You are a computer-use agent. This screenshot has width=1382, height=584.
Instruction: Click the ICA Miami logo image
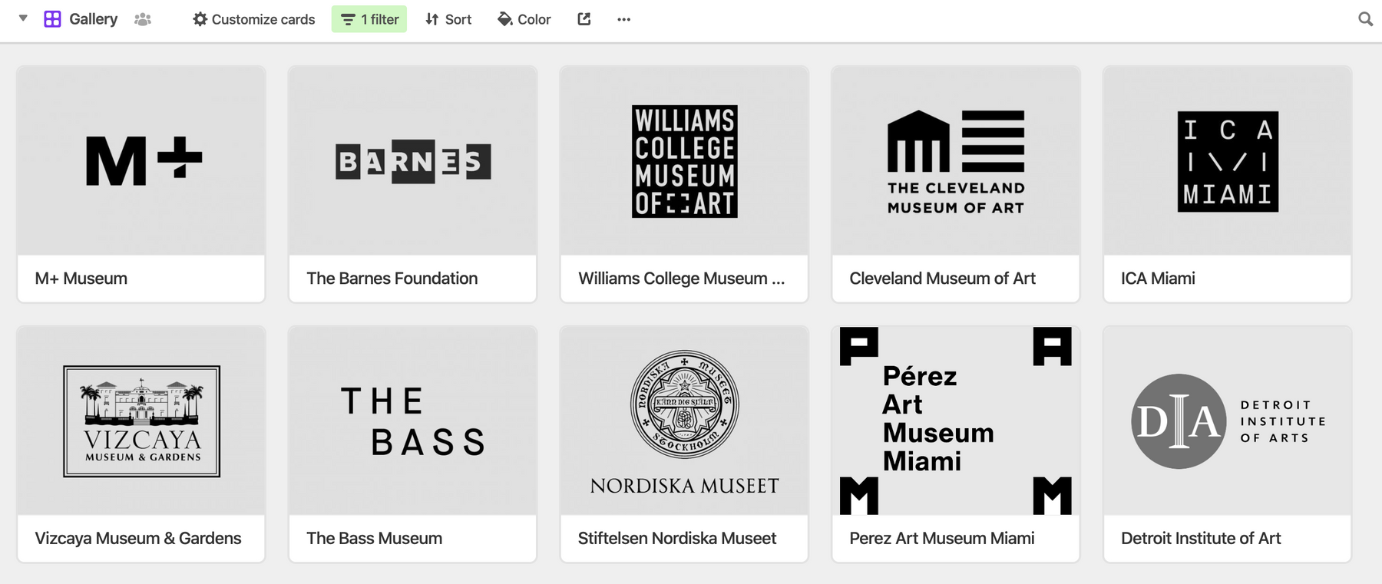[1227, 161]
